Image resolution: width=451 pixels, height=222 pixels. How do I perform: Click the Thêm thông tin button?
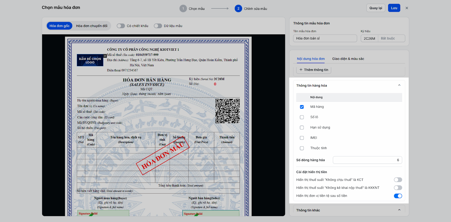coord(314,70)
